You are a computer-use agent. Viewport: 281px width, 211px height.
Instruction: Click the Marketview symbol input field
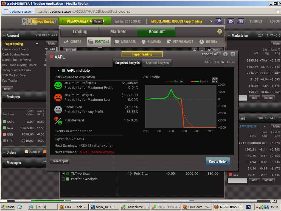[243, 98]
